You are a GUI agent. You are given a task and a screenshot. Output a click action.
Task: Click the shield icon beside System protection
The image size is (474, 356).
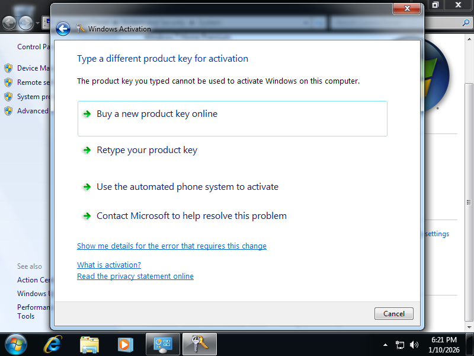[x=8, y=97]
